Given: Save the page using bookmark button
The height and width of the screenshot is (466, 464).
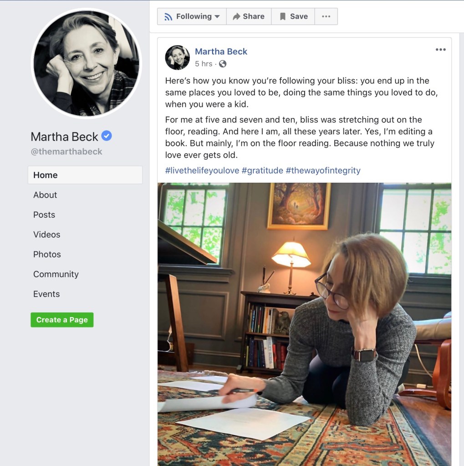Looking at the screenshot, I should 294,16.
